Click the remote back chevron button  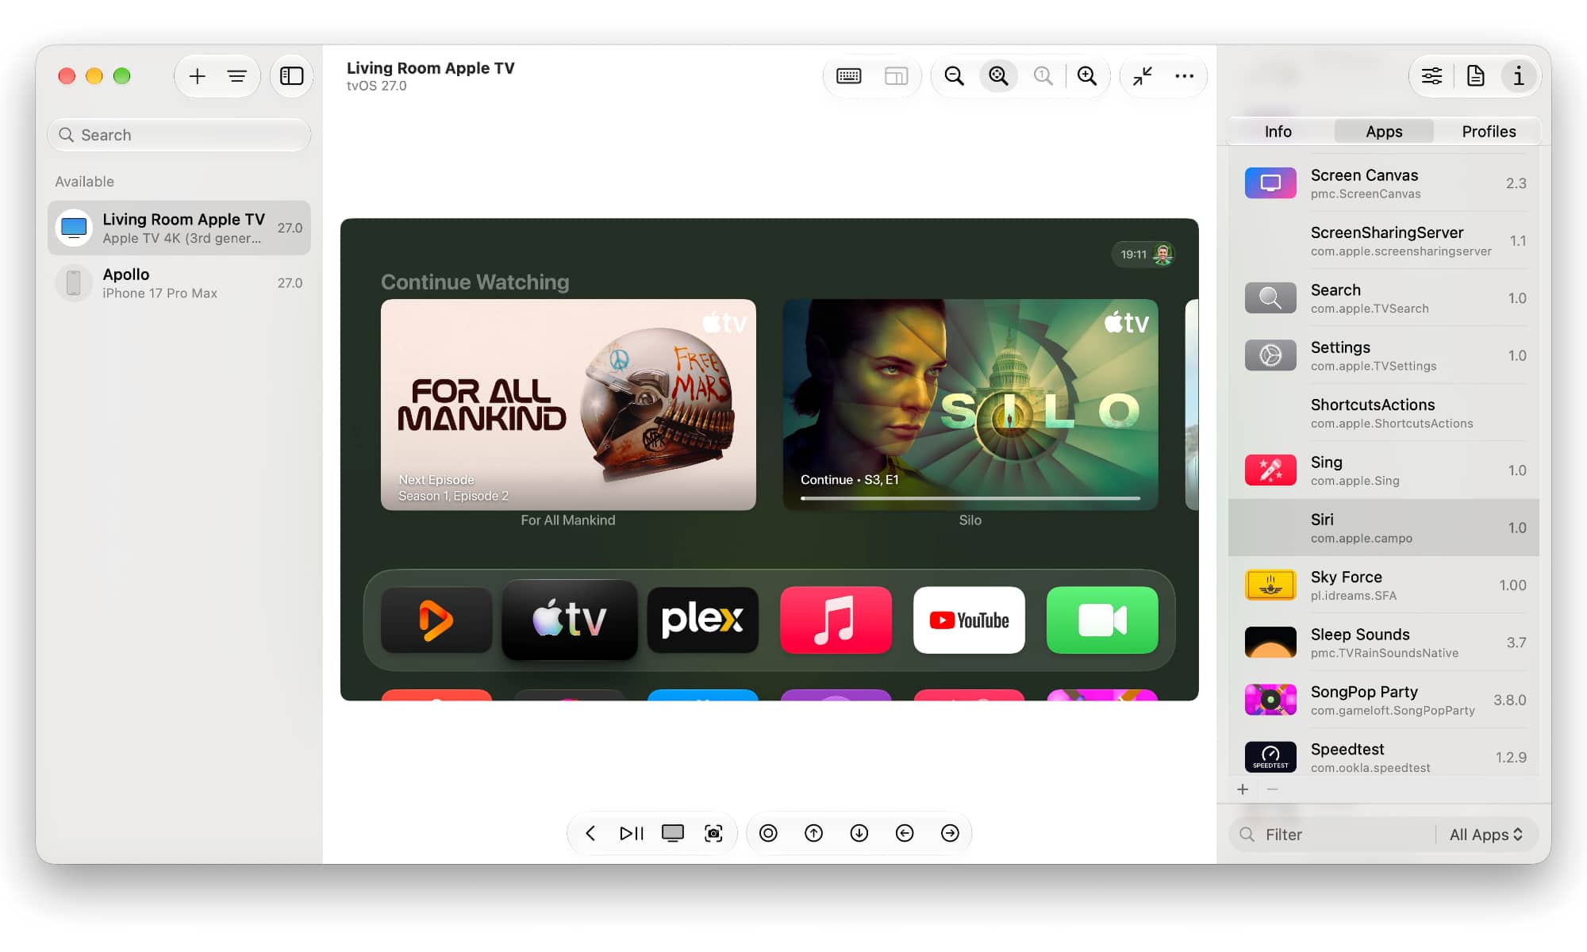[x=590, y=833]
